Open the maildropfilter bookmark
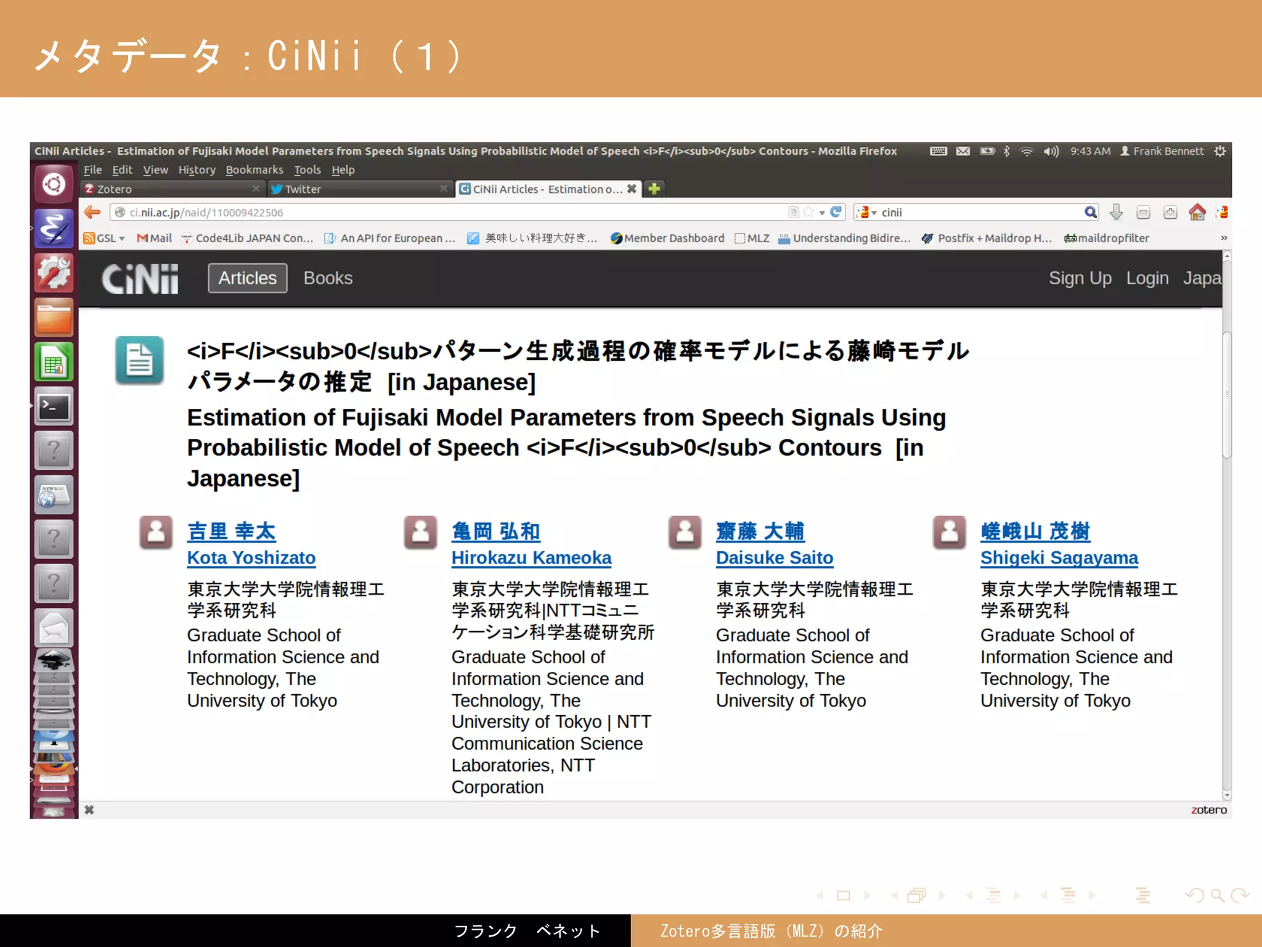The height and width of the screenshot is (947, 1262). pyautogui.click(x=1106, y=238)
